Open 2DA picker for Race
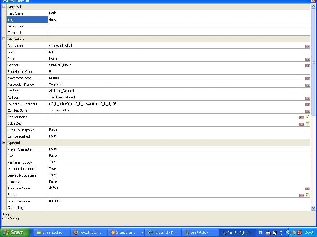This screenshot has width=317, height=237. pyautogui.click(x=307, y=59)
